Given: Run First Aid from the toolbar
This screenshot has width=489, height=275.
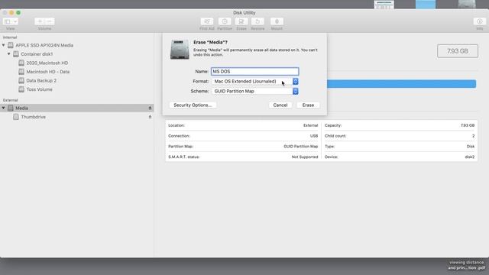Looking at the screenshot, I should [x=207, y=21].
